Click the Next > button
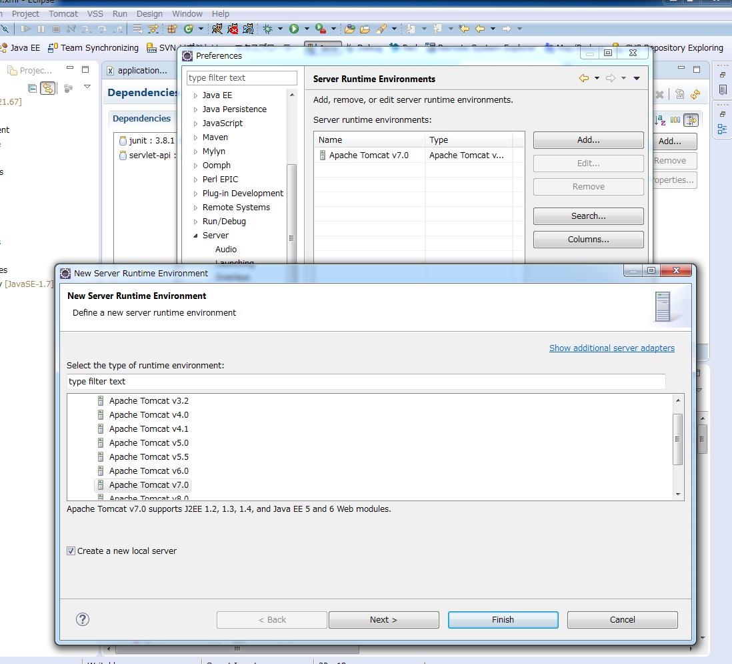This screenshot has width=732, height=664. tap(383, 619)
